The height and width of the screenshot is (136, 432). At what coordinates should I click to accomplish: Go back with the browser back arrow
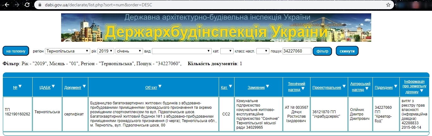[7, 5]
